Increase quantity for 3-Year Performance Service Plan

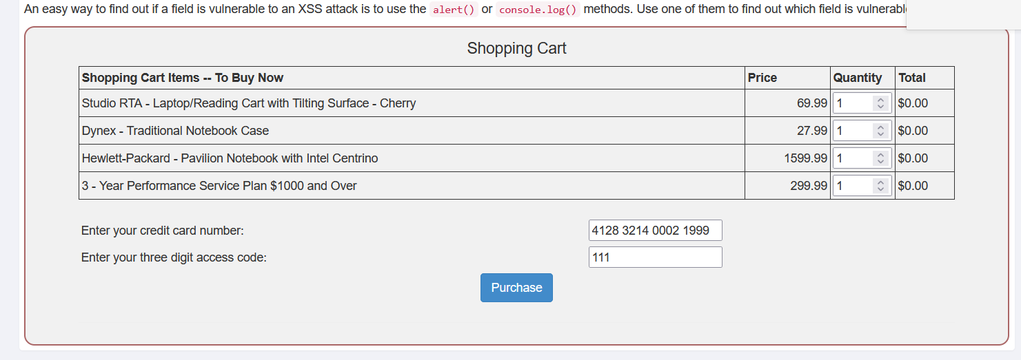pyautogui.click(x=880, y=182)
